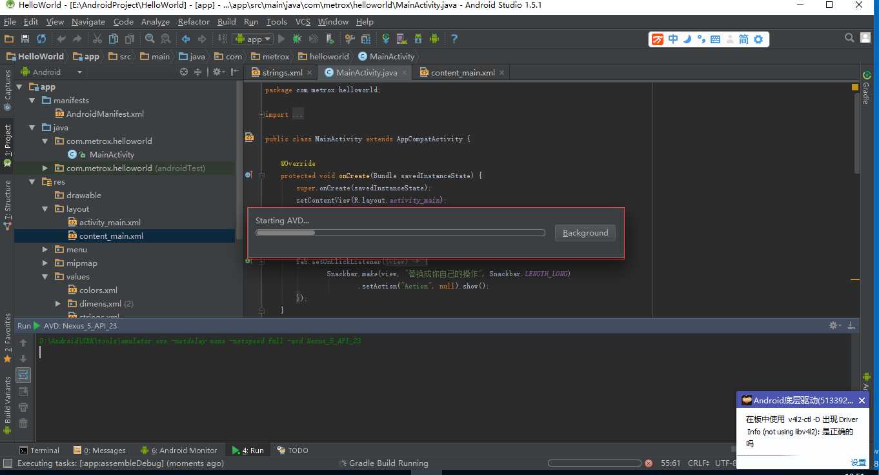
Task: Click the Replace toolbar icon
Action: click(166, 39)
